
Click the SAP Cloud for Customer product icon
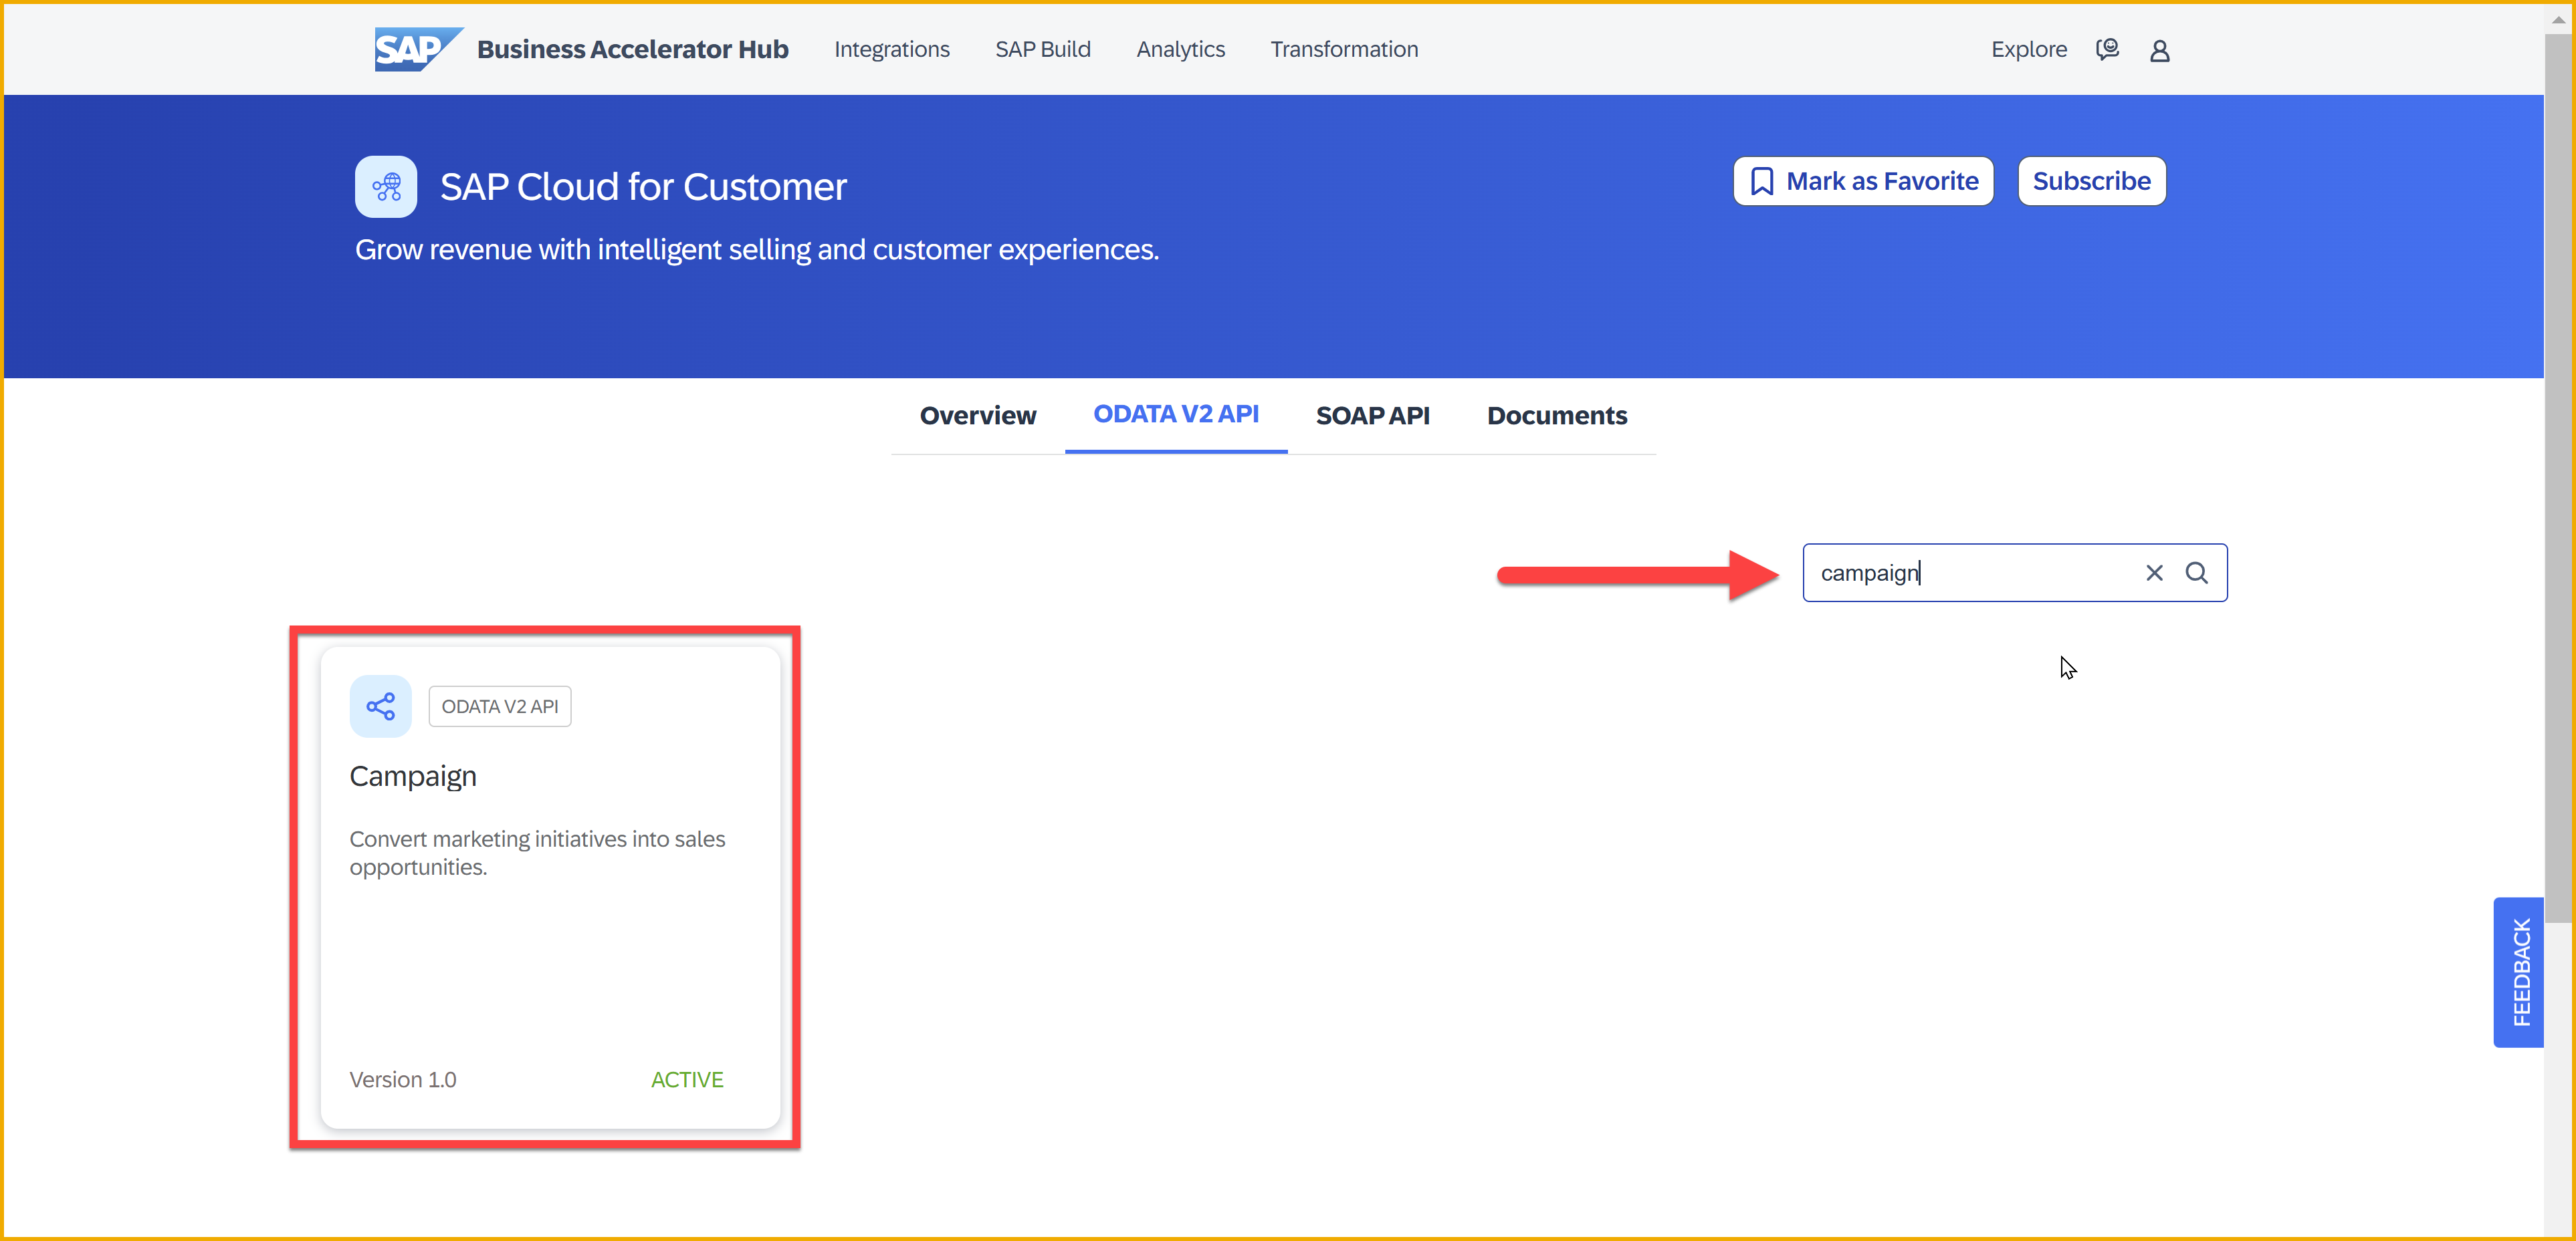[x=386, y=187]
